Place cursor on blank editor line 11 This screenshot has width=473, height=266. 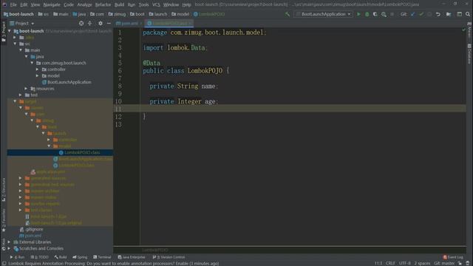303,109
